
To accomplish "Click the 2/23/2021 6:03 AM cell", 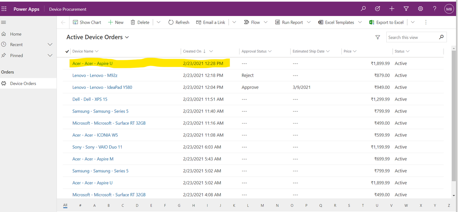I will point(202,147).
